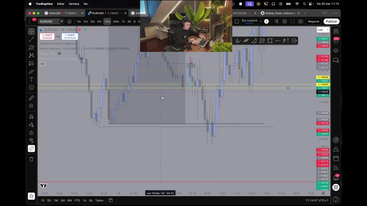Open the chats panel icon
The image size is (367, 206).
336,60
